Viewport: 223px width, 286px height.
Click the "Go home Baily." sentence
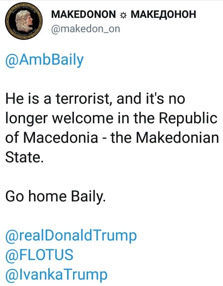click(x=55, y=197)
